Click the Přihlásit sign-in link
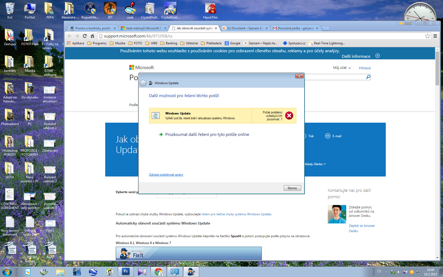The image size is (443, 277). (x=365, y=68)
